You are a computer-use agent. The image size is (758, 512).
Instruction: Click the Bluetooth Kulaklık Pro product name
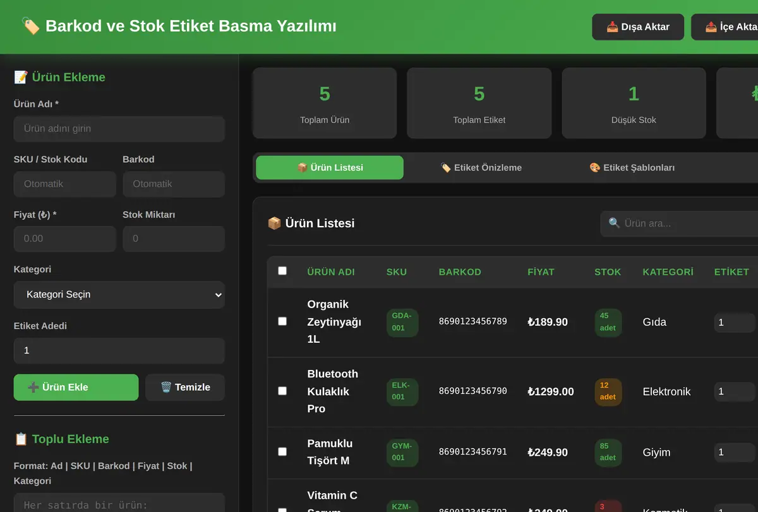(x=333, y=391)
